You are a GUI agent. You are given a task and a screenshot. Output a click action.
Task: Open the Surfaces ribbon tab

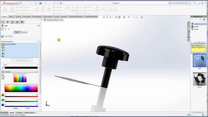point(18,17)
